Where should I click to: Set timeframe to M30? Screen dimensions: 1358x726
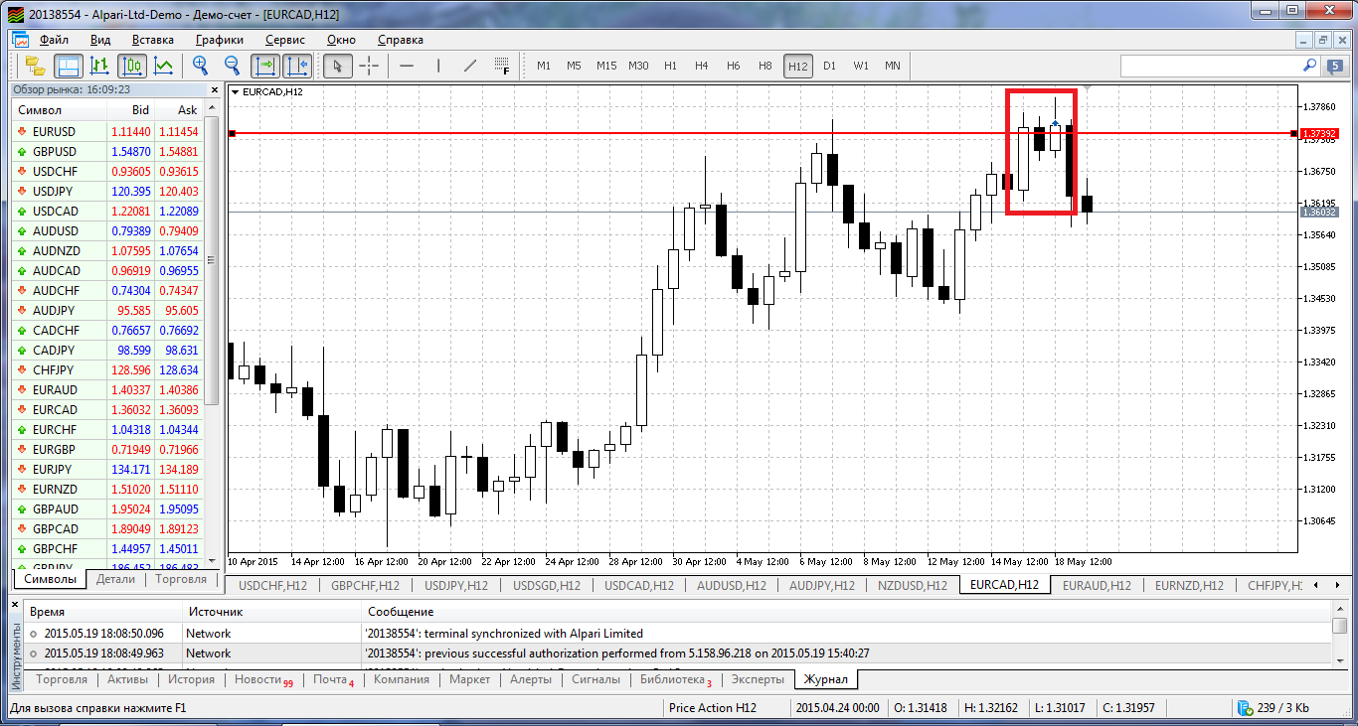[638, 66]
